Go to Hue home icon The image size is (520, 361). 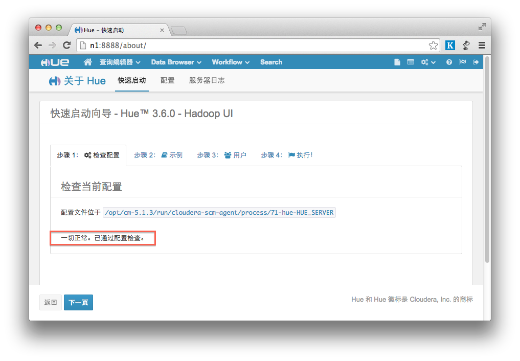tap(87, 62)
